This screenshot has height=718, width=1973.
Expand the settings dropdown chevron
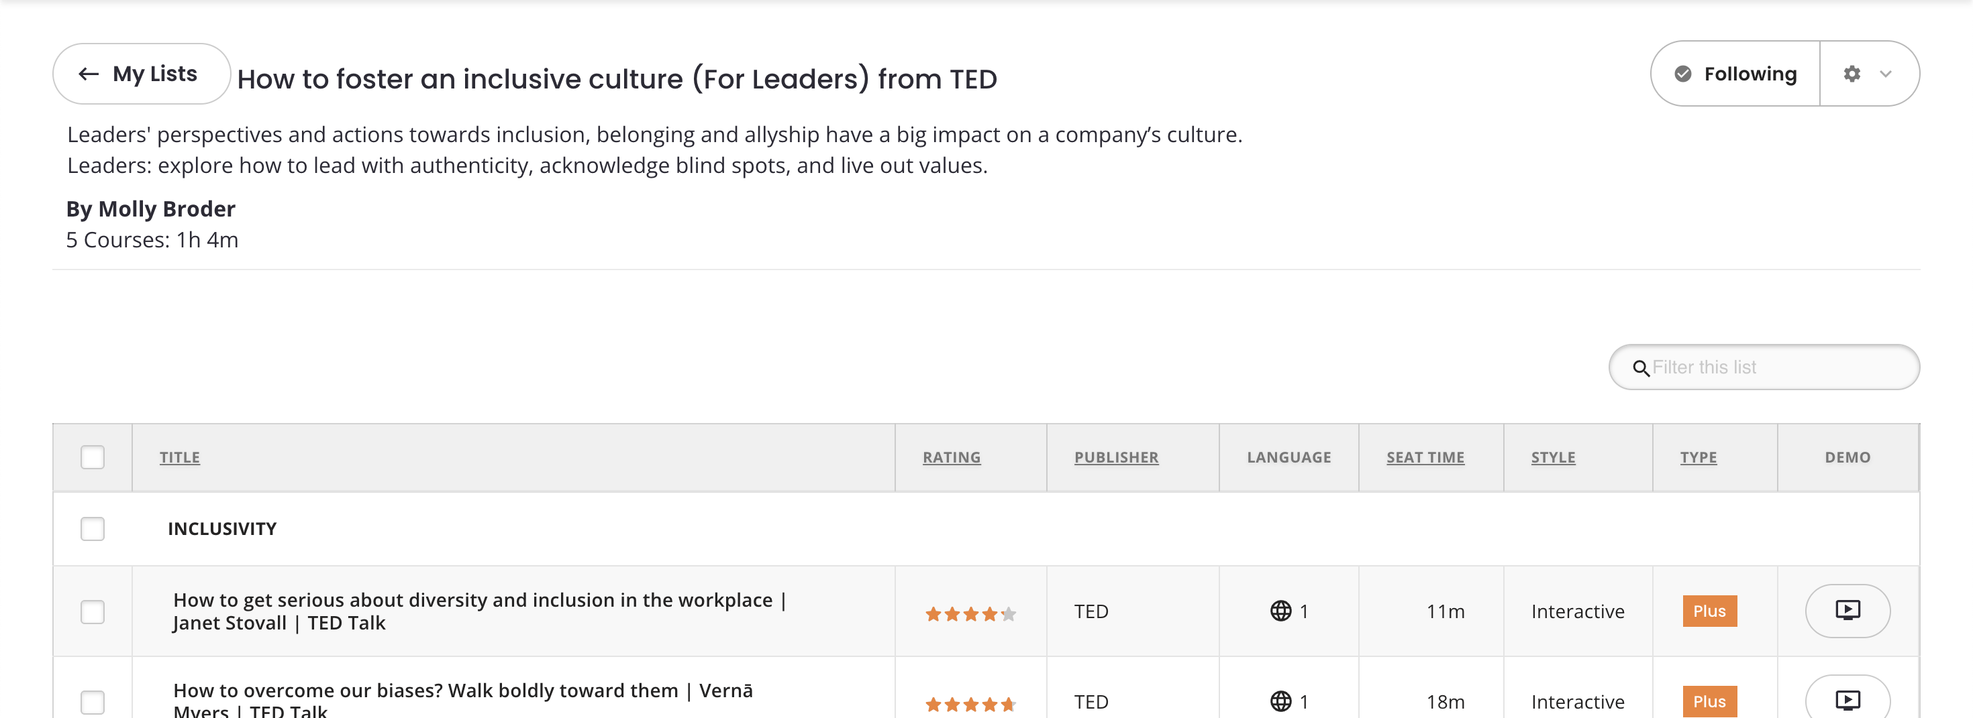click(x=1885, y=74)
